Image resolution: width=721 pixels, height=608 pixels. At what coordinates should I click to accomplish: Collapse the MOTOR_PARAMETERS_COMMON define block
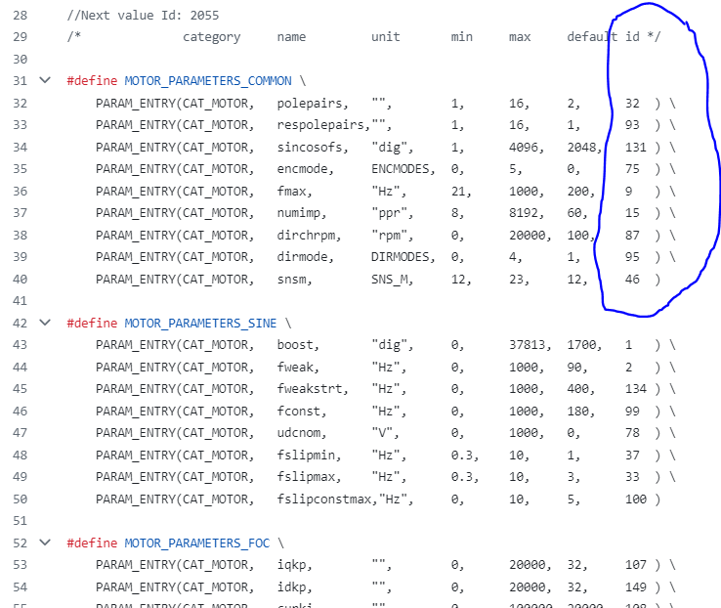click(44, 80)
